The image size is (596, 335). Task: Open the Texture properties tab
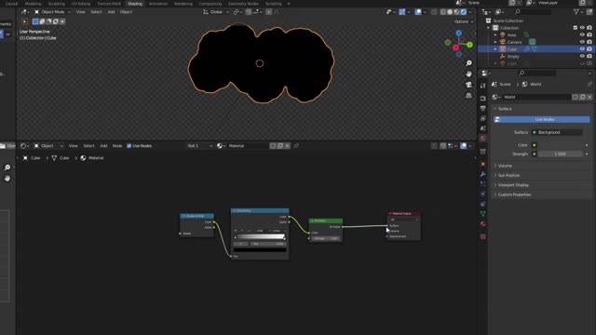pyautogui.click(x=482, y=236)
